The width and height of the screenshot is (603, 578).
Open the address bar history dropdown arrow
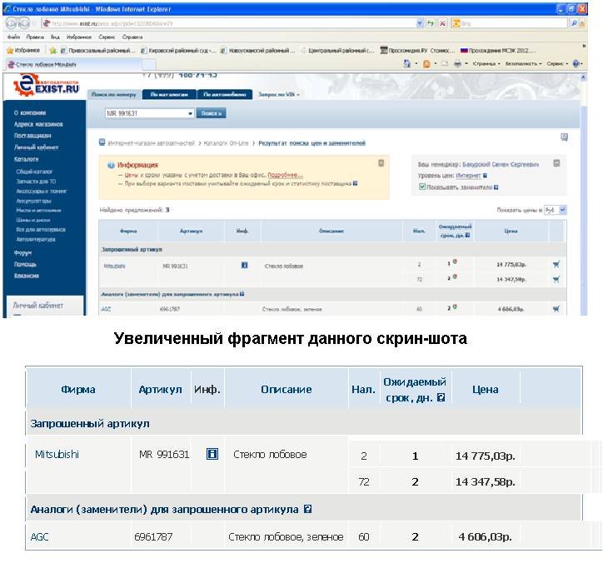click(420, 23)
